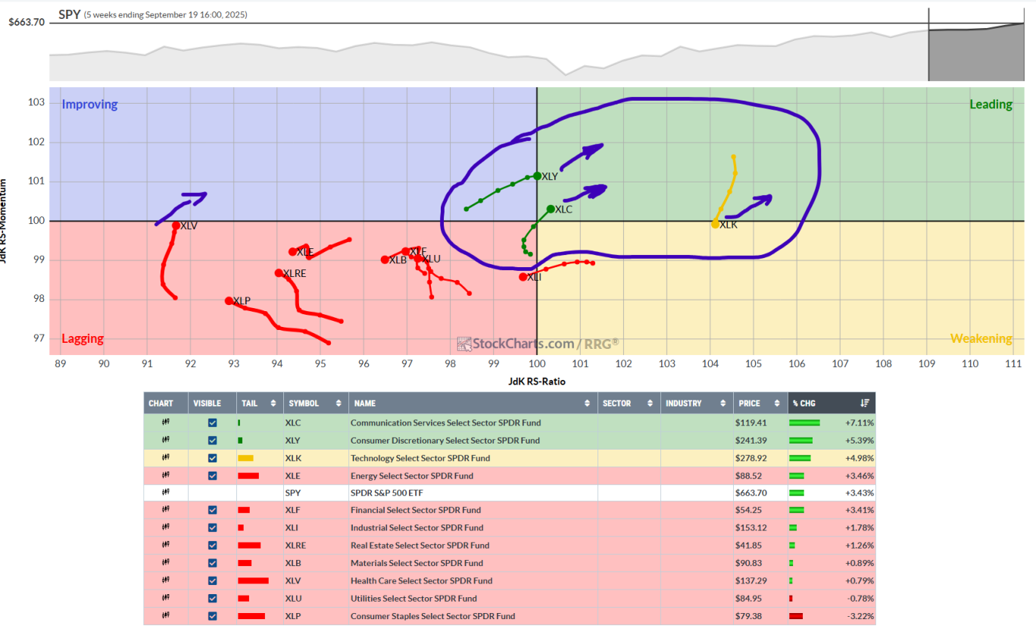
Task: Open the chart icon for XLU row
Action: pyautogui.click(x=165, y=598)
